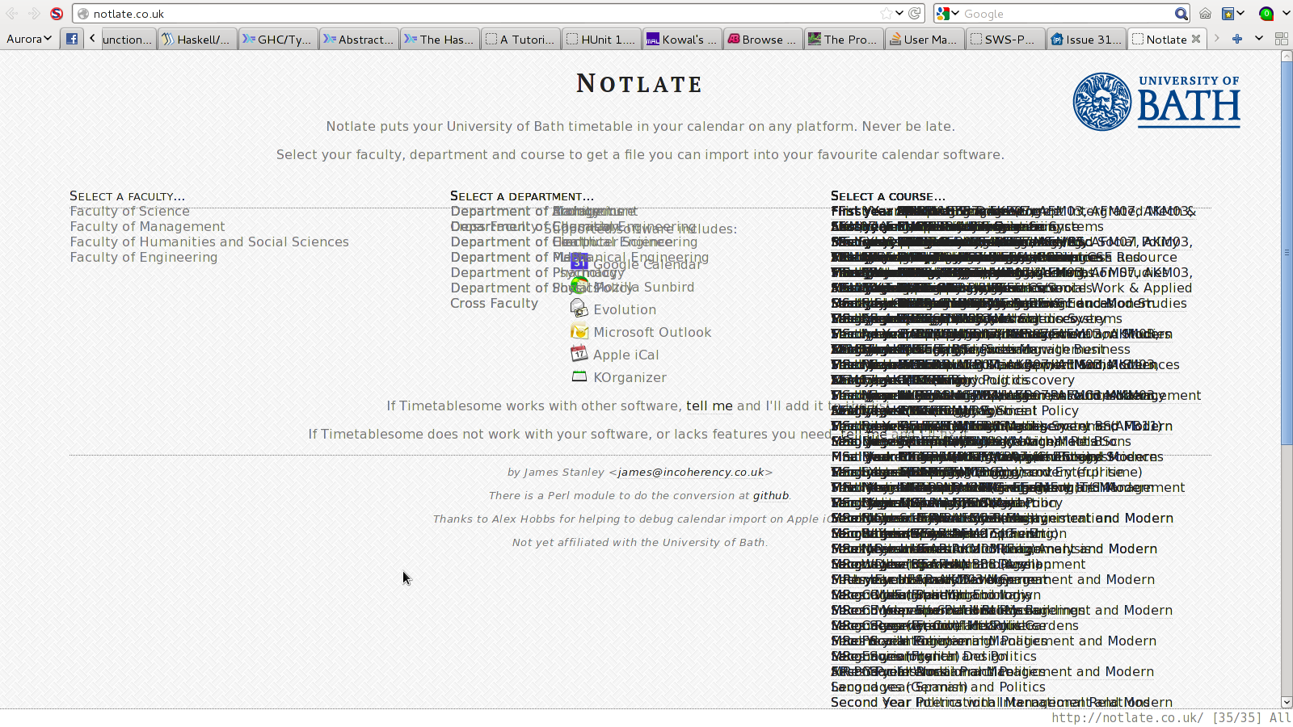Open the Aurora application menu

click(x=29, y=39)
